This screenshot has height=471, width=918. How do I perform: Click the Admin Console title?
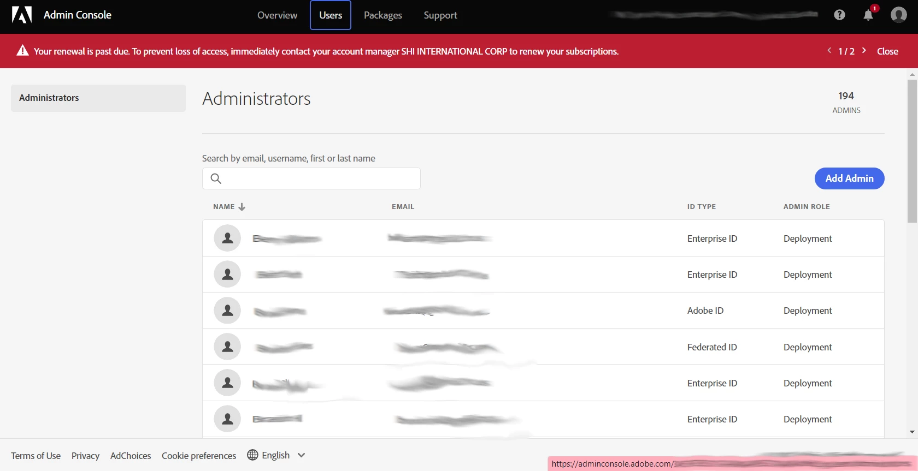[78, 15]
